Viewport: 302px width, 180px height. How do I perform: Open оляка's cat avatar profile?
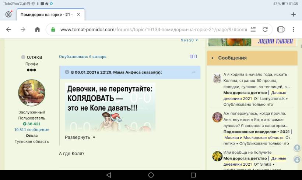pos(32,93)
